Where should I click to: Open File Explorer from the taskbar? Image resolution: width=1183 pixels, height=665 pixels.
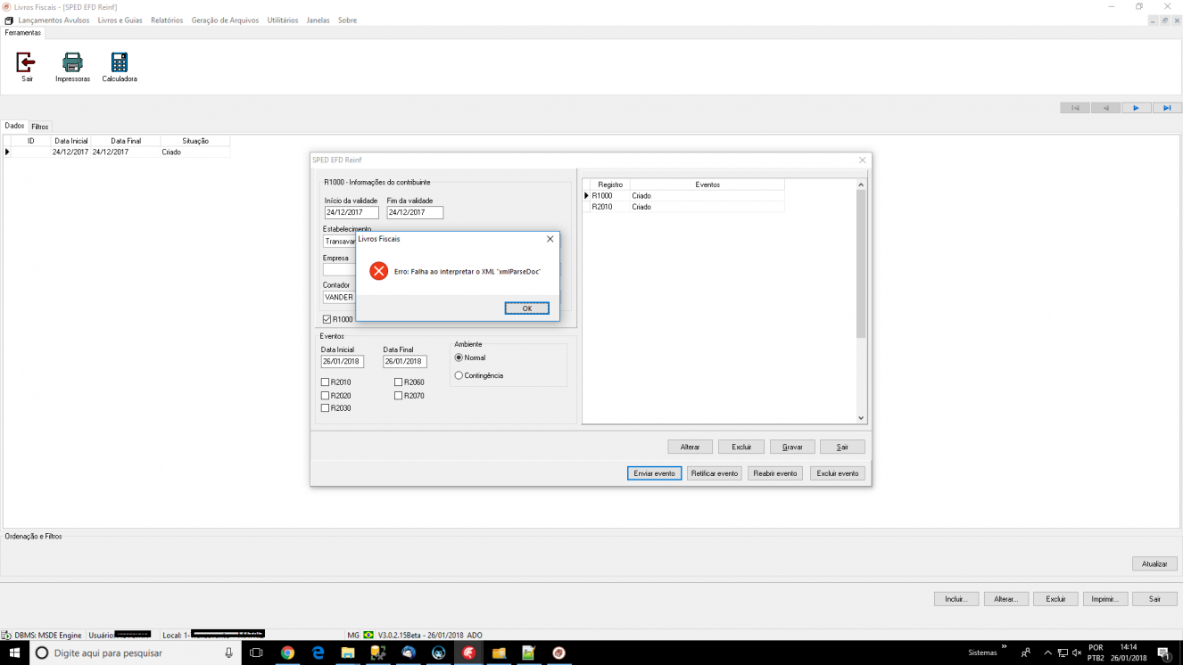[348, 653]
